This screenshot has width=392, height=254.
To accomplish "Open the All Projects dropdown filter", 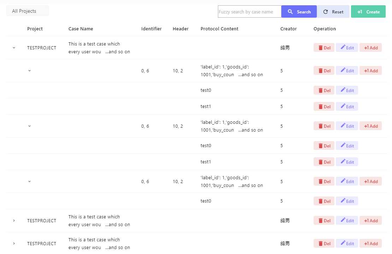I will pos(28,11).
